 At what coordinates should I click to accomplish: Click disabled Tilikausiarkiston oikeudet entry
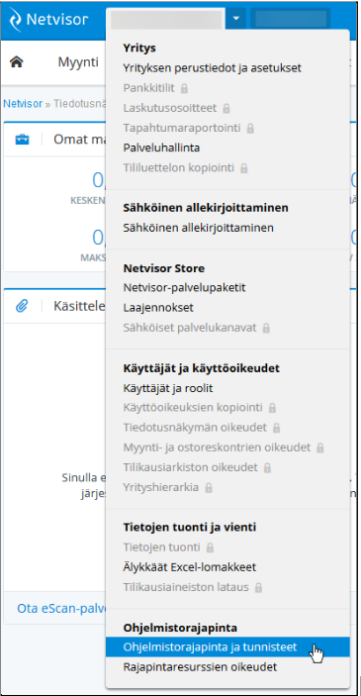[x=190, y=467]
